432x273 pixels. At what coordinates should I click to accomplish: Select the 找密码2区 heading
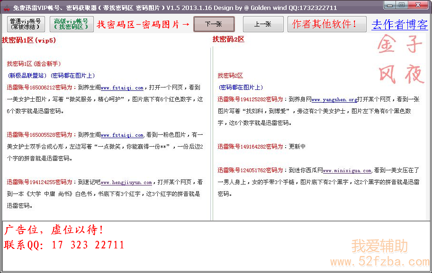[x=228, y=39]
